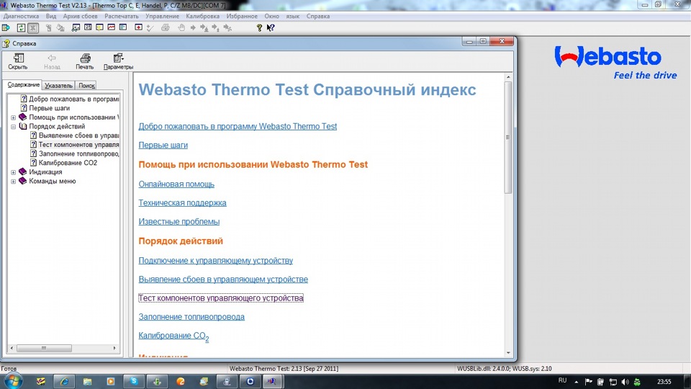Click the green refresh arrows toolbar icon

[21, 28]
